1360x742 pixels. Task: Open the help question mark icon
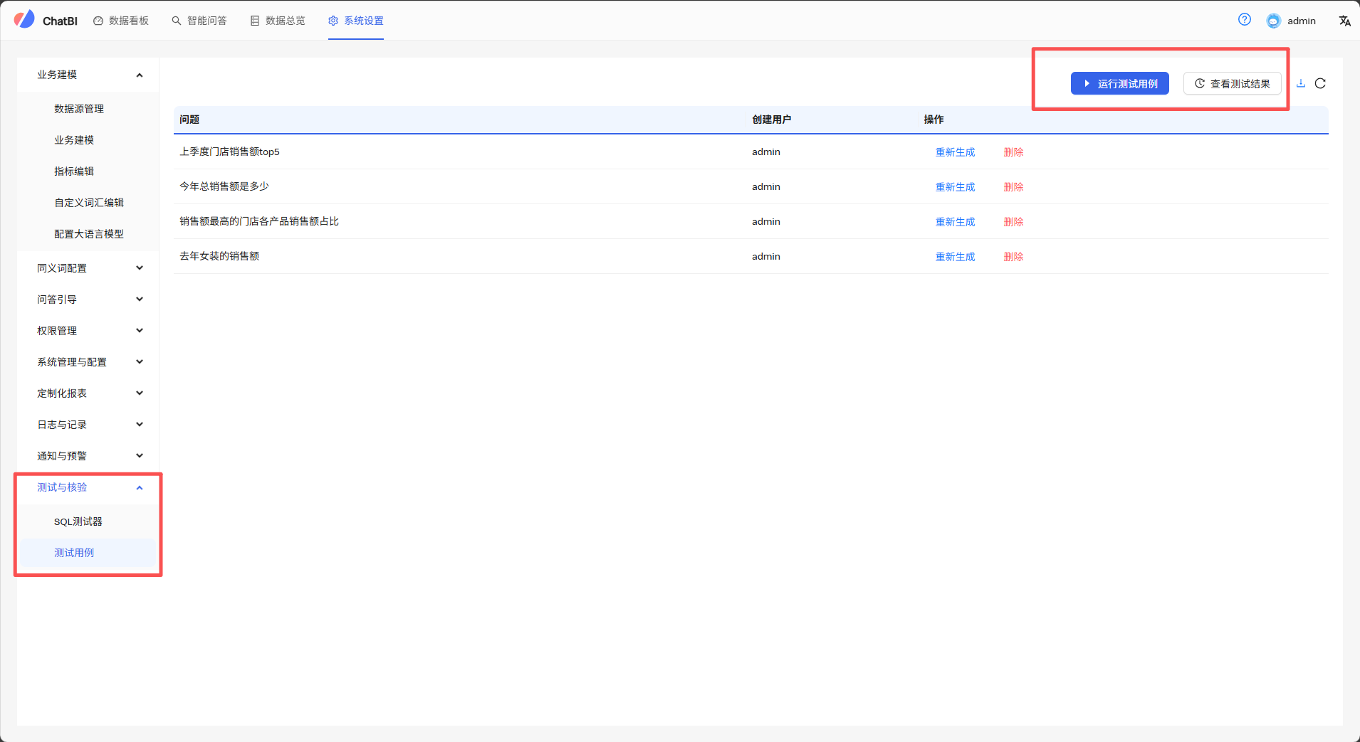[x=1244, y=20]
